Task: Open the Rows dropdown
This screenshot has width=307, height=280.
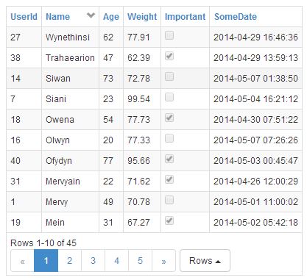Action: pos(205,261)
